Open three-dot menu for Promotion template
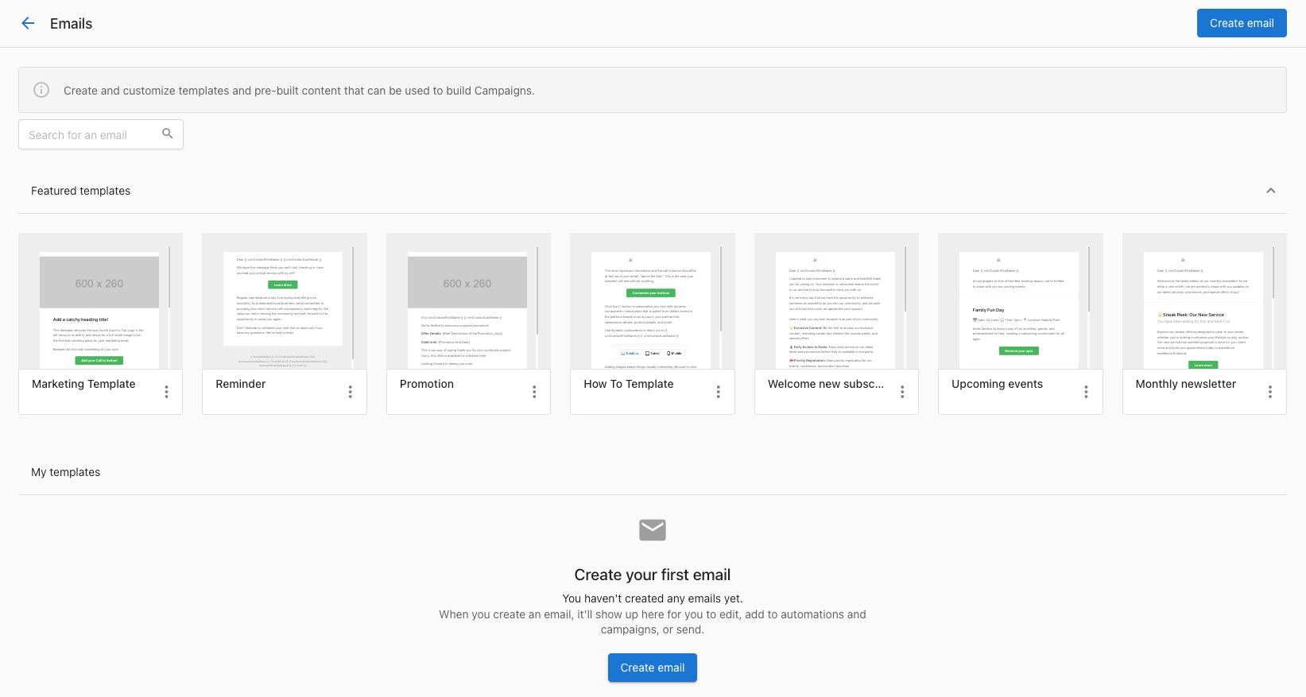 coord(534,392)
